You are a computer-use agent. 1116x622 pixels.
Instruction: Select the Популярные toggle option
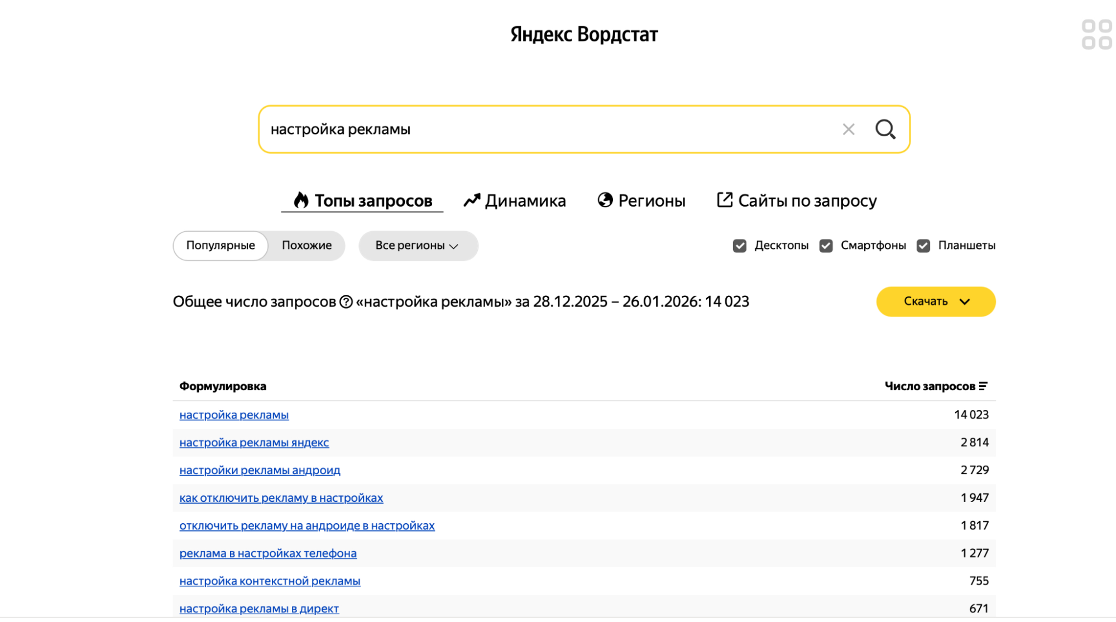click(x=221, y=246)
